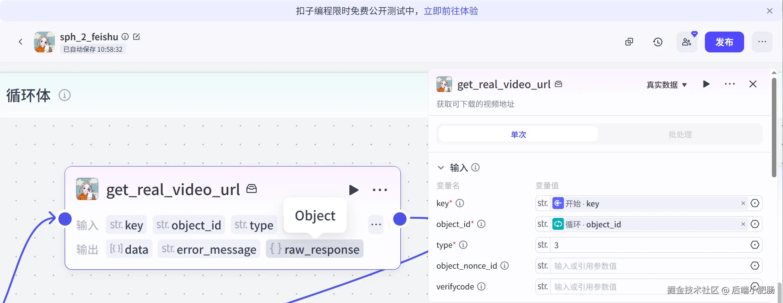Open variable picker for key field
This screenshot has height=303, width=783.
coord(755,203)
